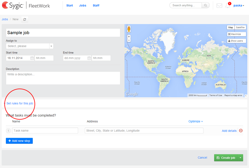
Task: Go to the Start menu item
Action: [x=69, y=5]
